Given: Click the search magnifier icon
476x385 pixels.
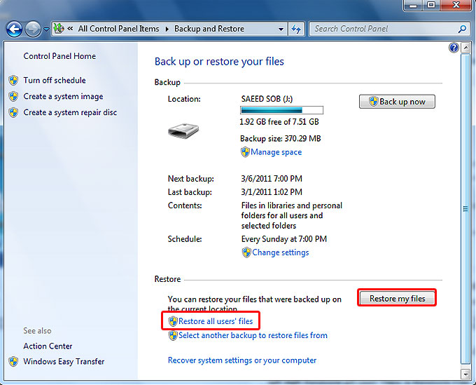Looking at the screenshot, I should pos(462,29).
